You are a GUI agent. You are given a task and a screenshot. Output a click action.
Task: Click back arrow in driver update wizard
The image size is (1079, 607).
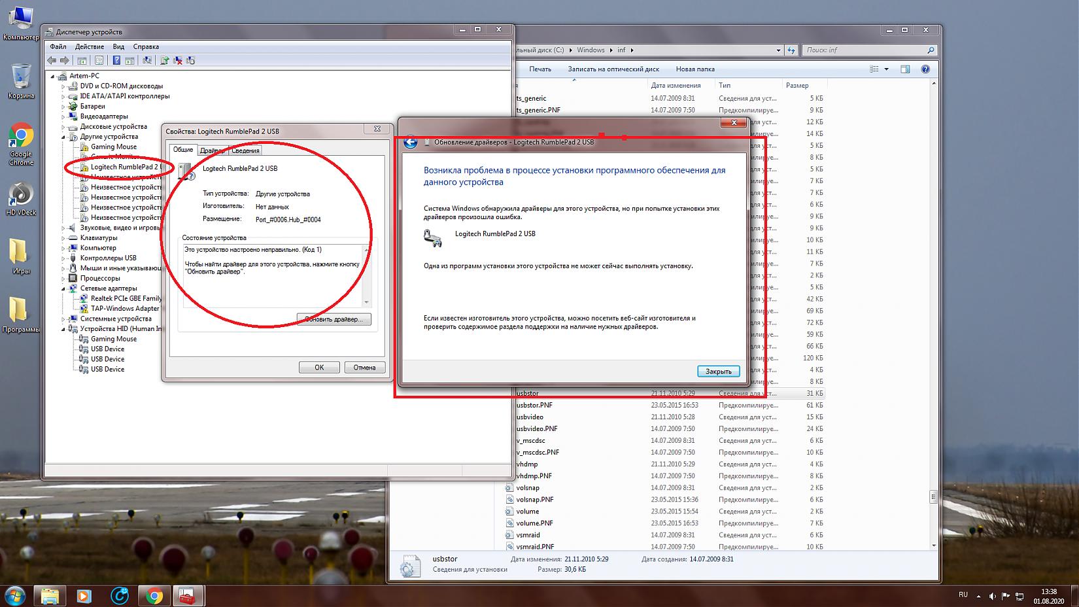(x=410, y=143)
